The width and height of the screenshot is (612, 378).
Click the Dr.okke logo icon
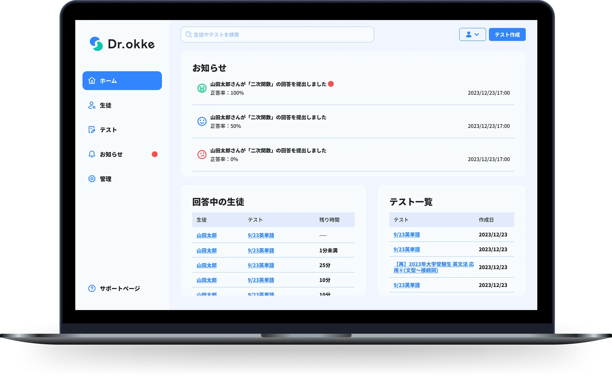[x=96, y=44]
